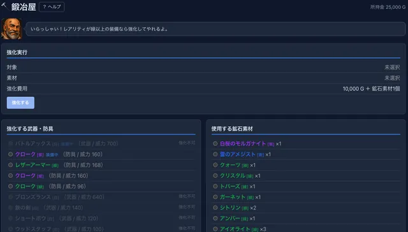Select the equipped クローク [紫] 装備中 radio
The height and width of the screenshot is (232, 408).
[10, 154]
